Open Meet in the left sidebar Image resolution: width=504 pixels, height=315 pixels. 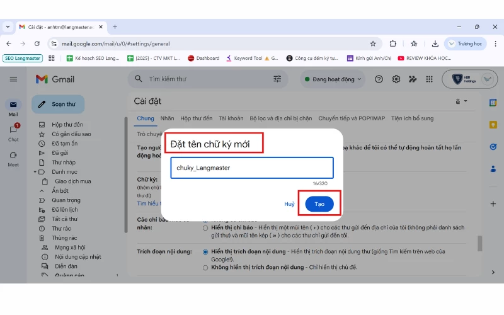13,157
